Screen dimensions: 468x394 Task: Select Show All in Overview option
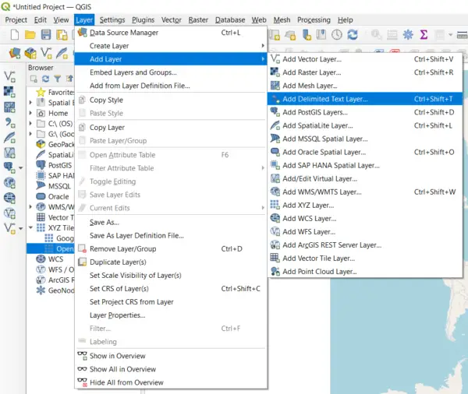point(122,369)
